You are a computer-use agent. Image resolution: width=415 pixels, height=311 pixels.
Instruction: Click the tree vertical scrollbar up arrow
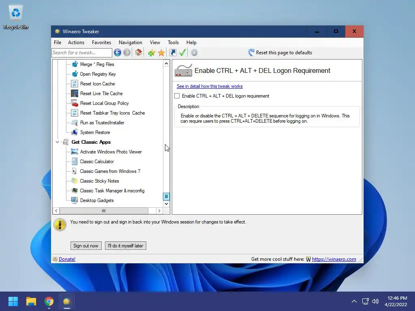tap(166, 64)
